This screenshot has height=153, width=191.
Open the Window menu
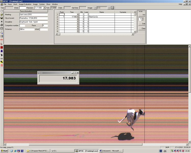55,4
